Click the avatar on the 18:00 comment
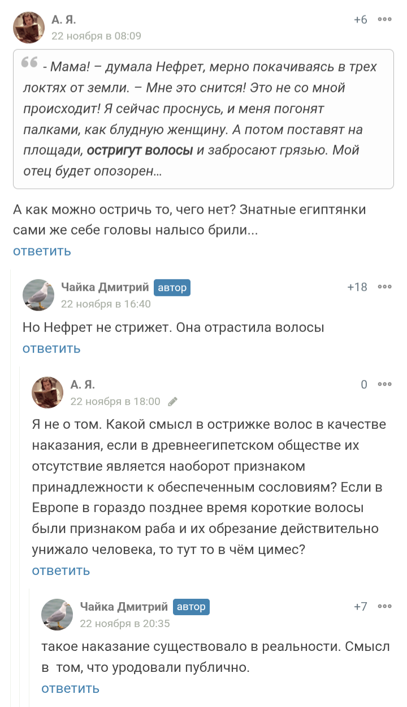 pos(48,392)
